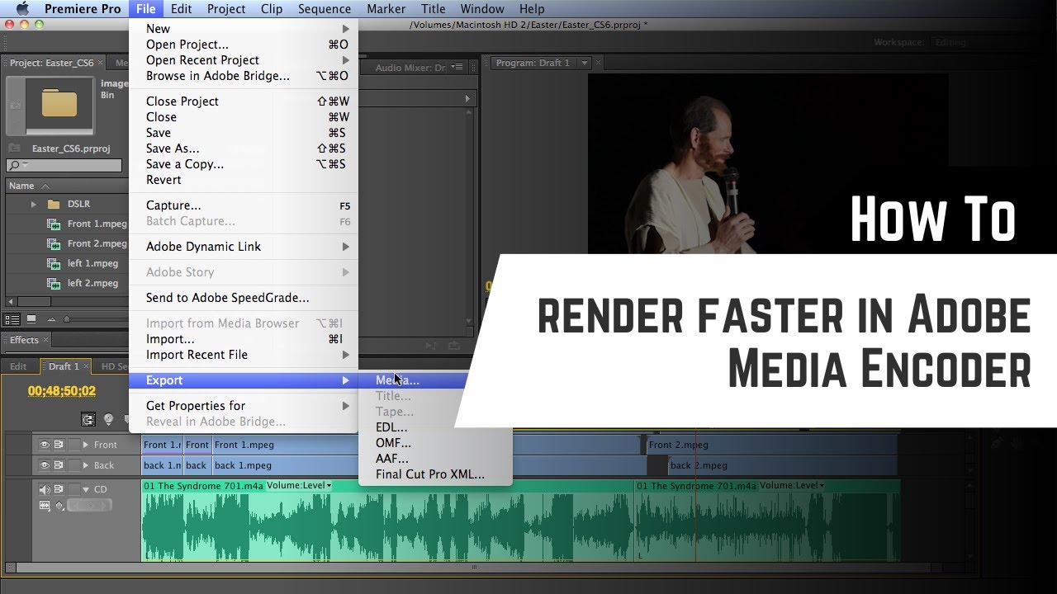The width and height of the screenshot is (1057, 594).
Task: Sort project items by Name column
Action: [x=21, y=186]
